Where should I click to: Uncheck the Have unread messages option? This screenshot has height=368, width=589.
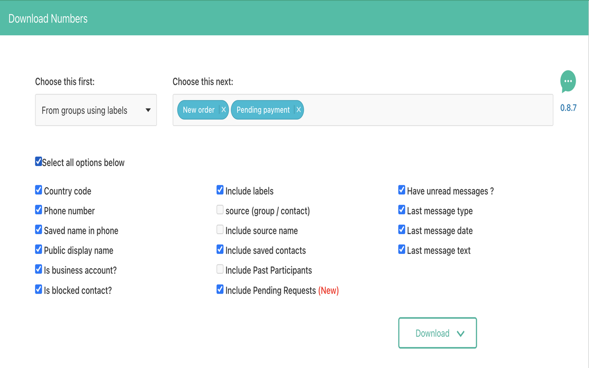(402, 190)
